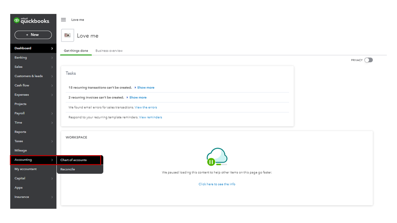Open the Time menu item
The height and width of the screenshot is (223, 397).
coord(33,123)
